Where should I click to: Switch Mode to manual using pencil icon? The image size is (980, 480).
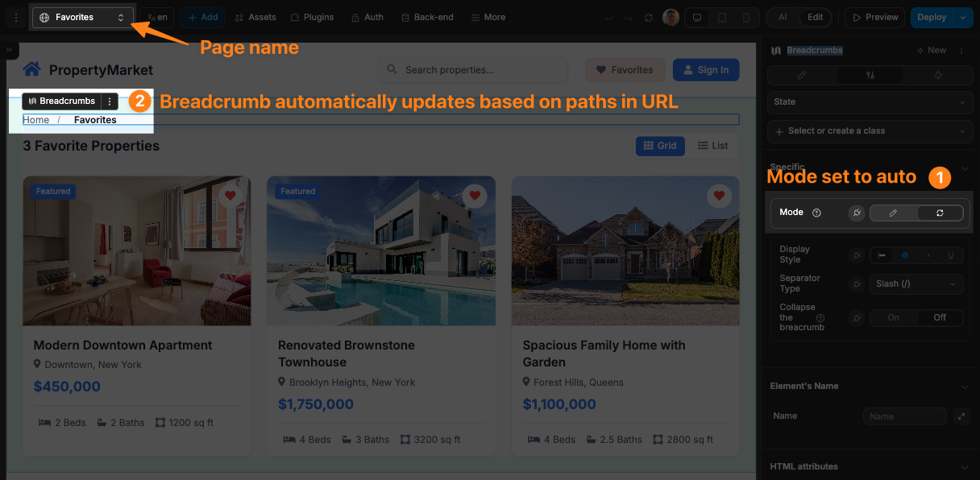tap(894, 213)
